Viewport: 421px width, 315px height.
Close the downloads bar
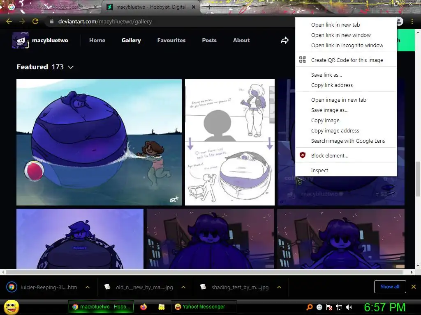pyautogui.click(x=414, y=287)
